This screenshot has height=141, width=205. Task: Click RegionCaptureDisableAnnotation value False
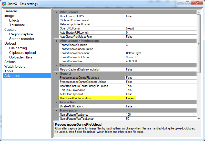click(x=161, y=69)
